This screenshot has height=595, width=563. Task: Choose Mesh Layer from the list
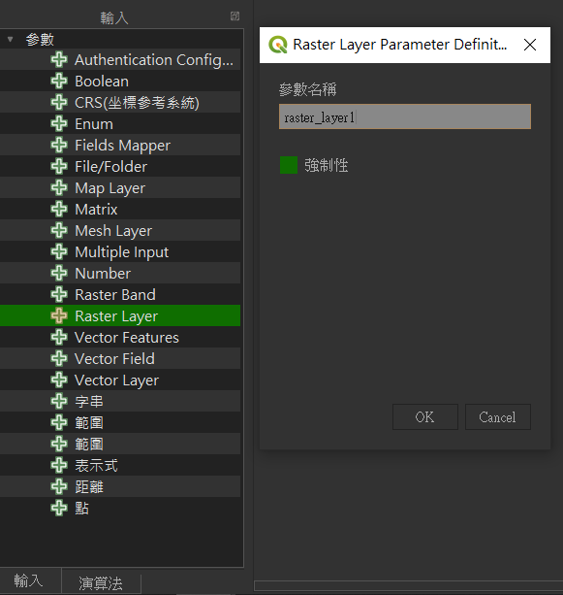[120, 230]
